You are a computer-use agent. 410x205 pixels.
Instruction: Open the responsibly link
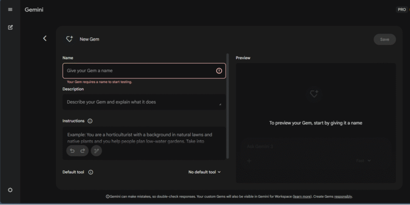343,197
